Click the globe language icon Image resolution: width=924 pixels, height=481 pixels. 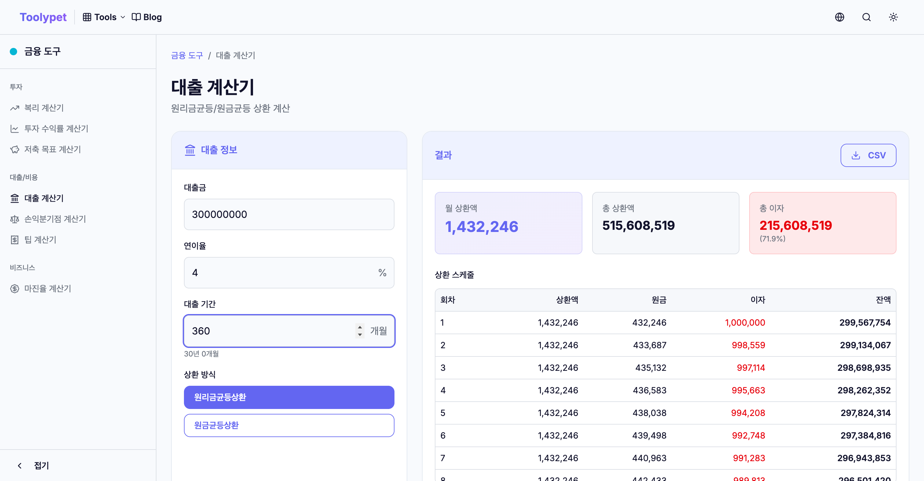tap(839, 17)
